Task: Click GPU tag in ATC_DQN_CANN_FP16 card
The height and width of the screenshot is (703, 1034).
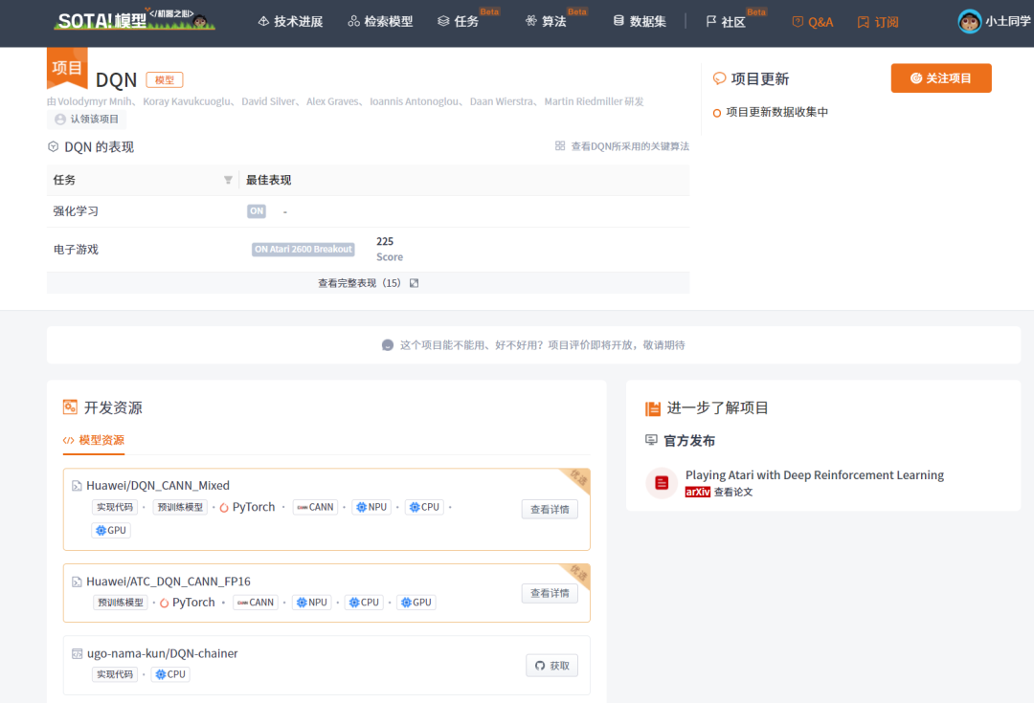Action: coord(416,603)
